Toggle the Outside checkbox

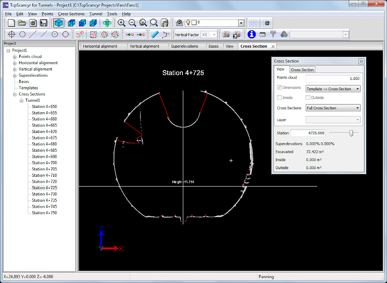click(x=308, y=98)
